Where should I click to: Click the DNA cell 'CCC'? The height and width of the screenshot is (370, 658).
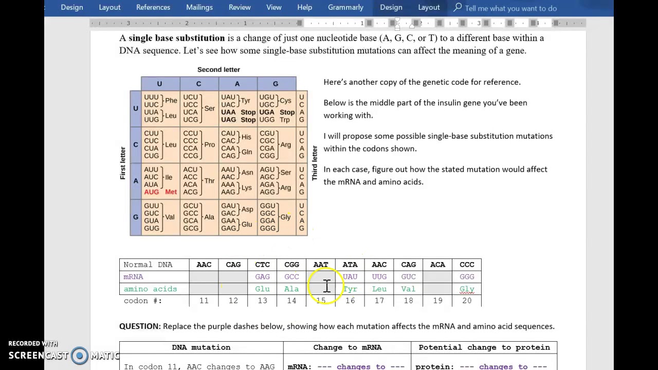(x=467, y=265)
